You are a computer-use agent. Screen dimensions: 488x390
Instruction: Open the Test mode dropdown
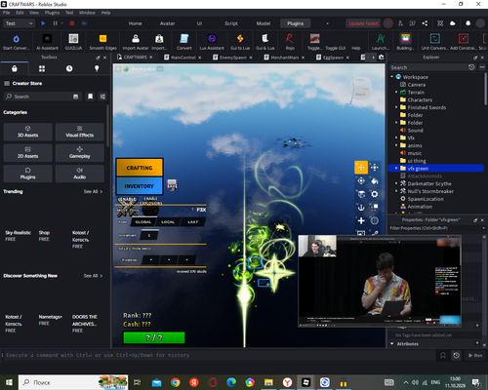click(x=19, y=23)
